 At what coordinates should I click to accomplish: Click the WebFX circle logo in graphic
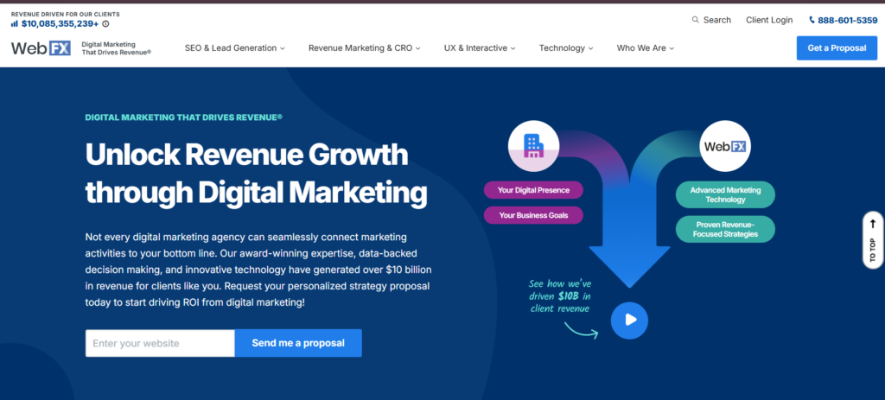click(725, 146)
